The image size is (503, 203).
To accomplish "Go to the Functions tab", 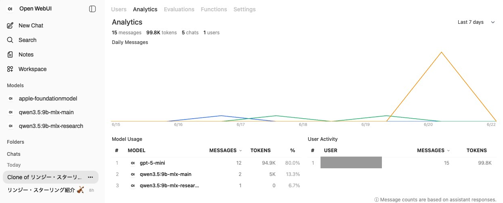I will point(214,9).
